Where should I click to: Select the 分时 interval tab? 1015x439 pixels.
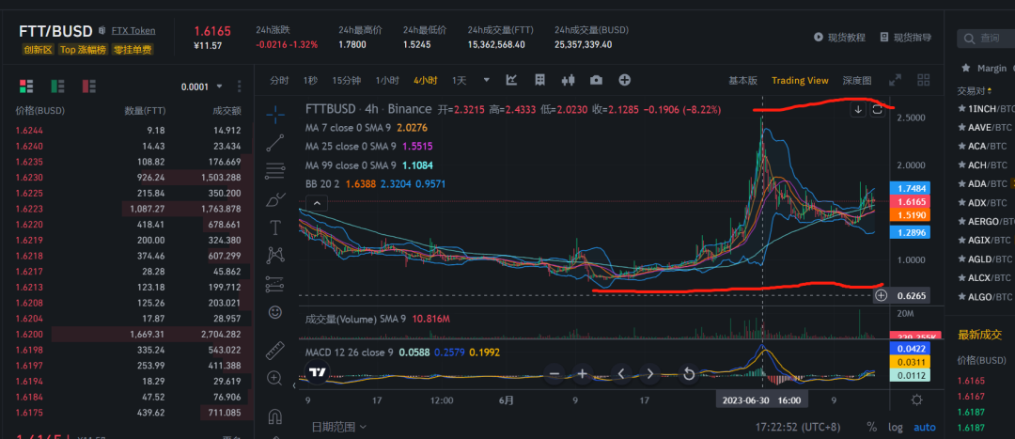tap(280, 80)
